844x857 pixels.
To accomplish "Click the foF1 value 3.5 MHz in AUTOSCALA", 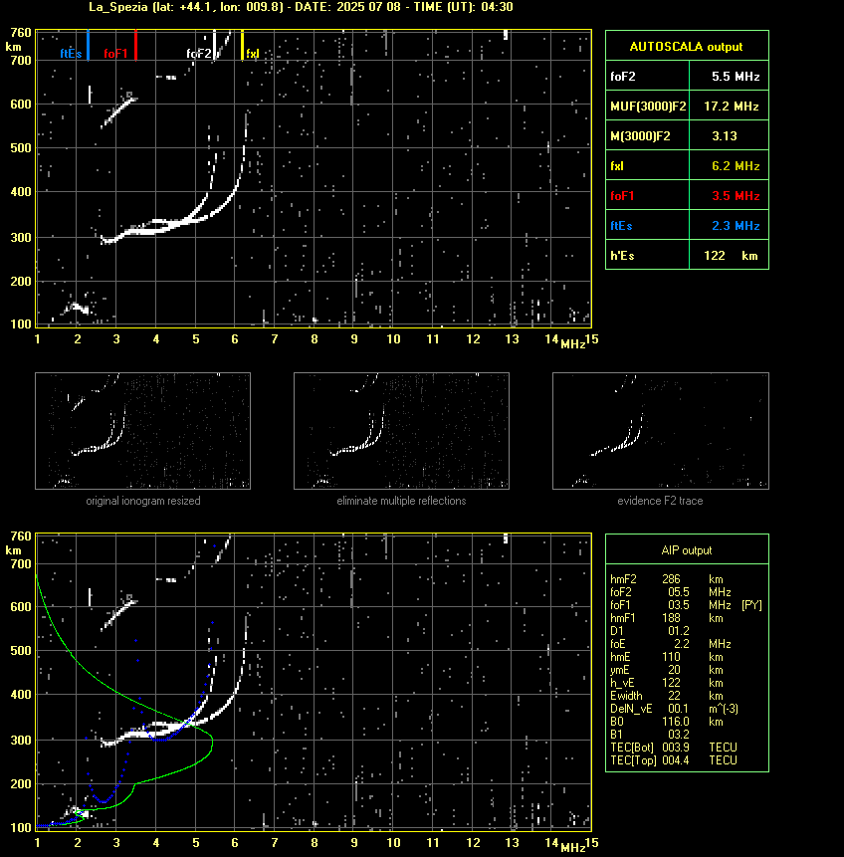I will click(736, 196).
